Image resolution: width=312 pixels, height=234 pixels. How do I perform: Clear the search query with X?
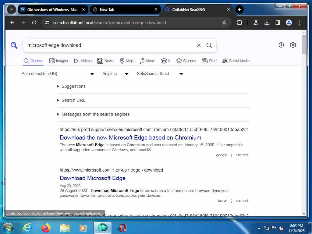pos(199,45)
